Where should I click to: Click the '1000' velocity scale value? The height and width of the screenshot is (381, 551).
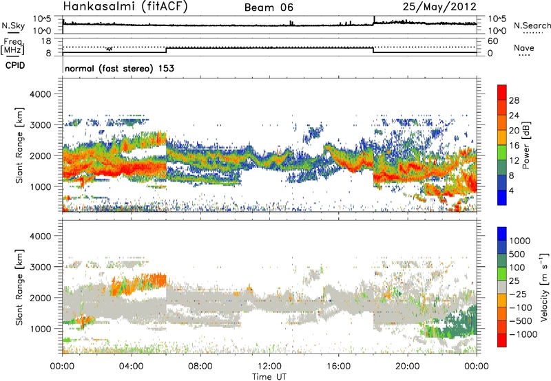tap(520, 241)
